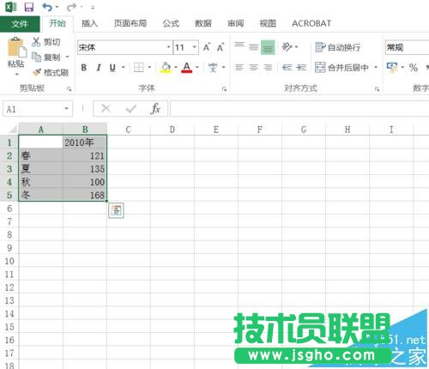Cancel formula entry with X icon
429x369 pixels.
pyautogui.click(x=106, y=109)
